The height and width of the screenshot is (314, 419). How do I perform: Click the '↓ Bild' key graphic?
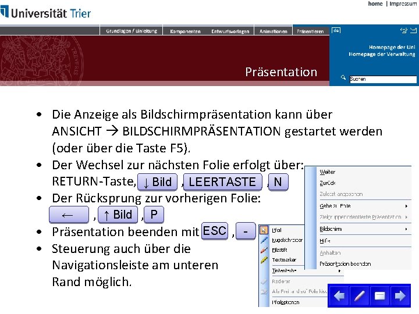157,182
